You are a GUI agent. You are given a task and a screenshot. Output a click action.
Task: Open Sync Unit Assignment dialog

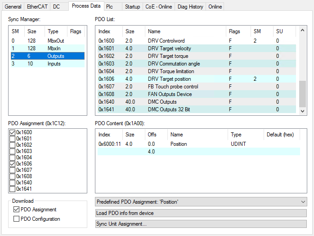point(201,224)
